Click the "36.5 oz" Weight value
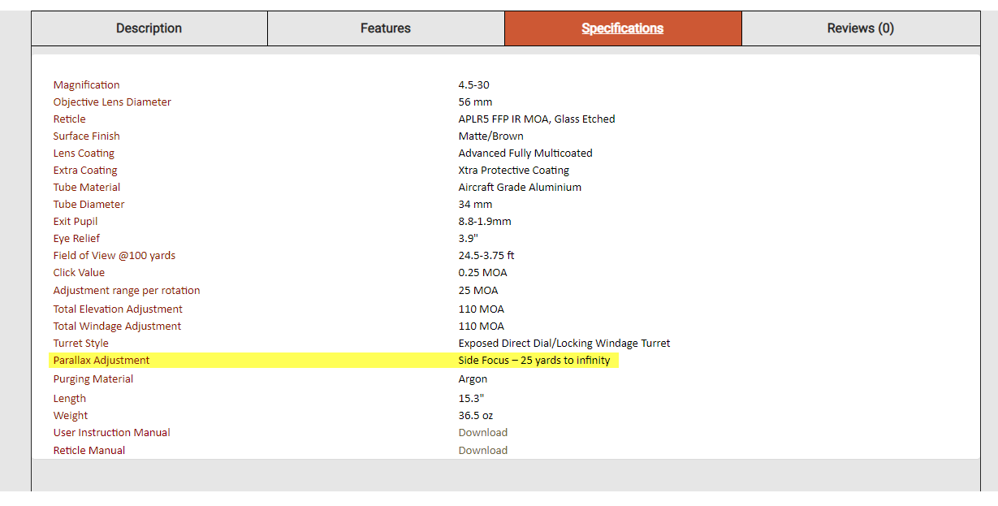 475,416
